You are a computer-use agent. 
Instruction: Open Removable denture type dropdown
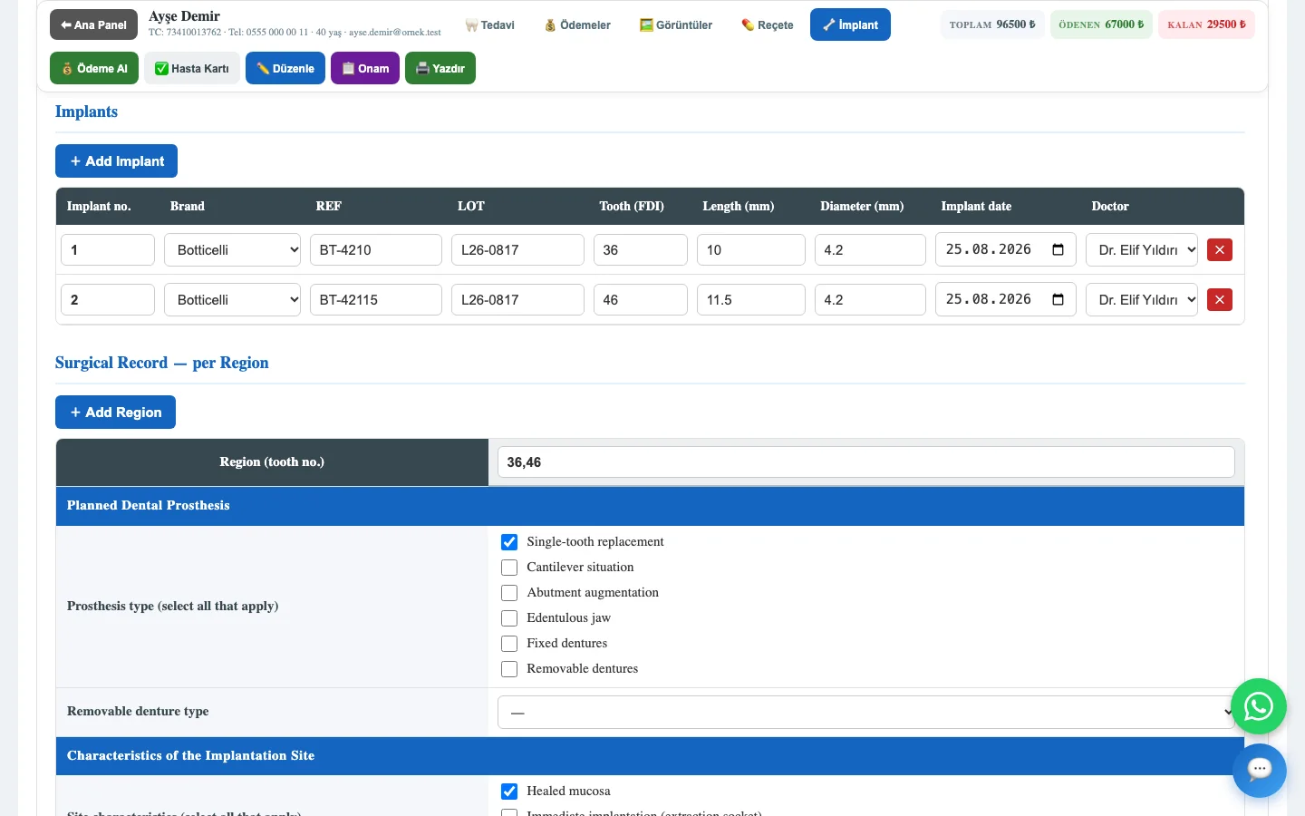pos(866,713)
